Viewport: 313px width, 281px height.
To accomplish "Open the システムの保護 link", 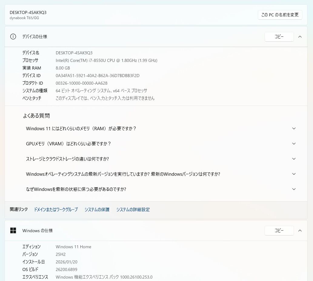I will click(x=97, y=210).
